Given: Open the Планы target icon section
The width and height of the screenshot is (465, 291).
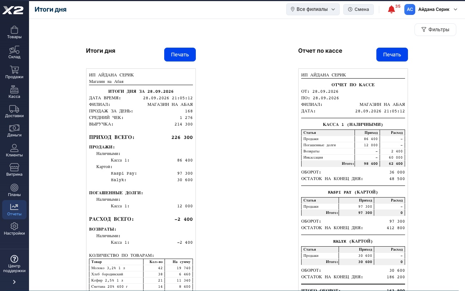Looking at the screenshot, I should click(14, 190).
